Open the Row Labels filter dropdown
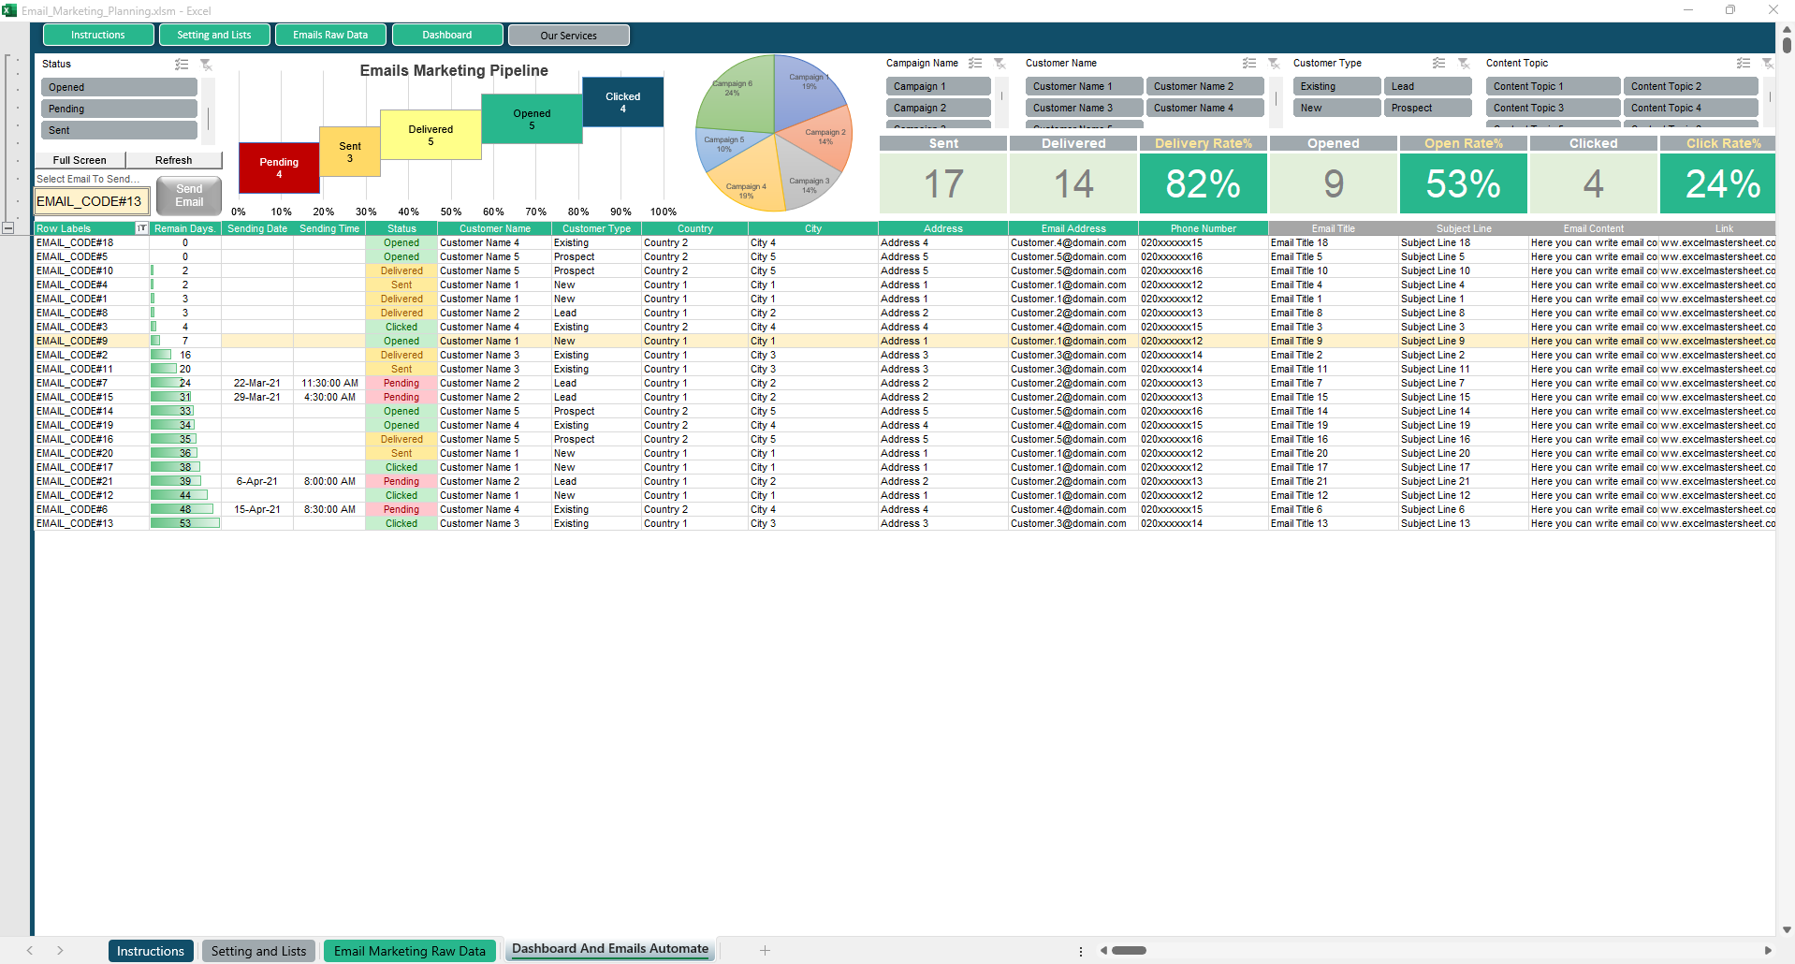This screenshot has width=1795, height=964. pyautogui.click(x=142, y=228)
